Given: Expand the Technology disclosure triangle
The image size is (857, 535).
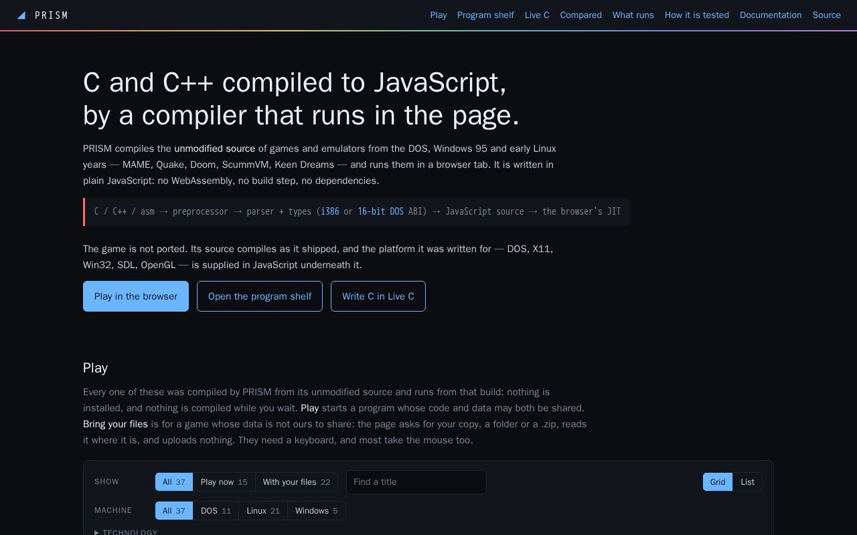Looking at the screenshot, I should point(97,532).
